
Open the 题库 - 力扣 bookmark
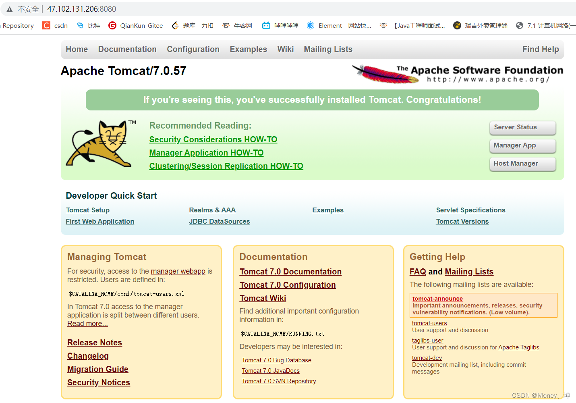click(x=193, y=25)
